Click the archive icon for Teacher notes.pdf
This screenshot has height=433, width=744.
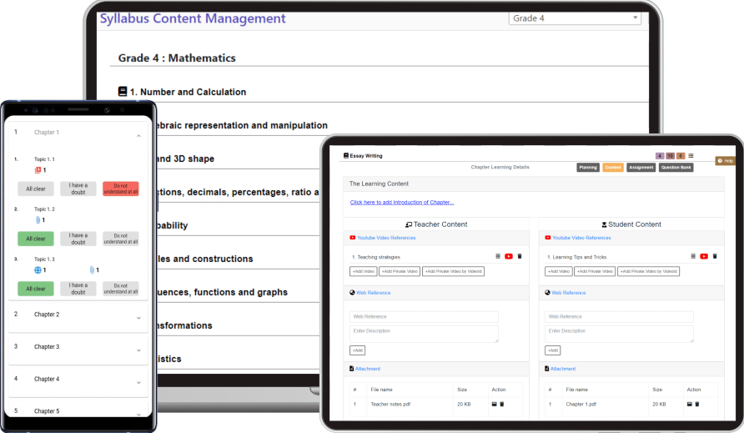pyautogui.click(x=494, y=404)
